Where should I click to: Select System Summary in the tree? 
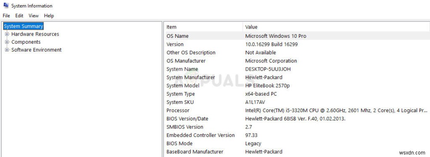[x=24, y=26]
